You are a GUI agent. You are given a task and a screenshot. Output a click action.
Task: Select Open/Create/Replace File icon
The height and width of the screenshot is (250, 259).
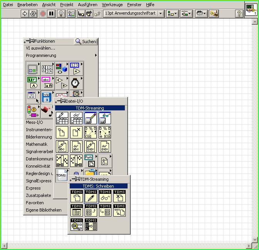[62, 132]
